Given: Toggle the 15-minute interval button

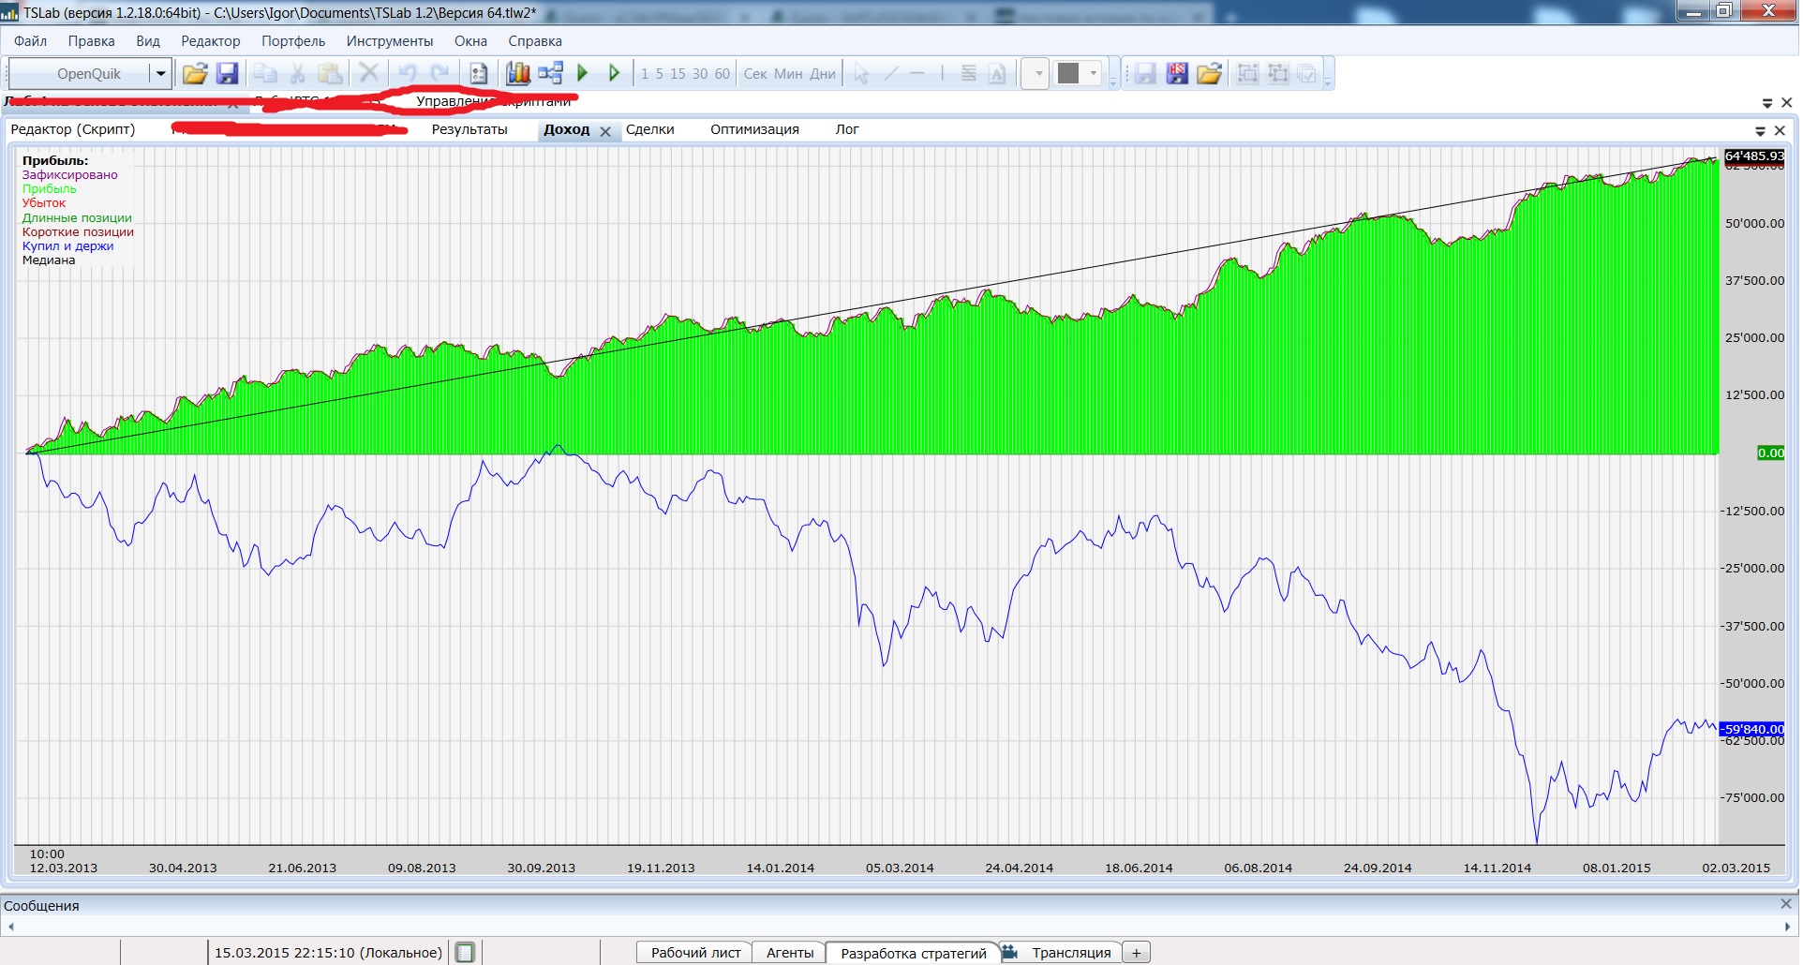Looking at the screenshot, I should [x=678, y=74].
